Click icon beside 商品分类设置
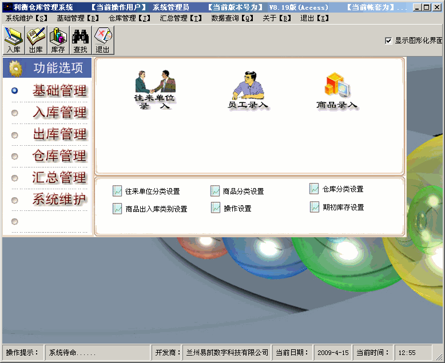 [x=215, y=191]
